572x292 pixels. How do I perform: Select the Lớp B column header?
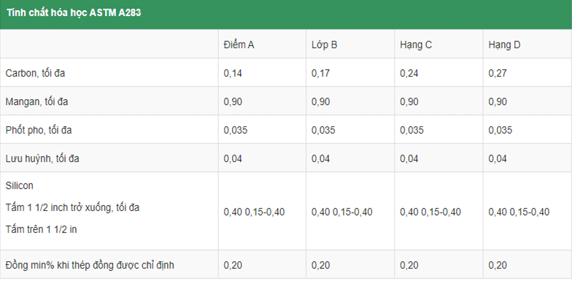coord(324,45)
